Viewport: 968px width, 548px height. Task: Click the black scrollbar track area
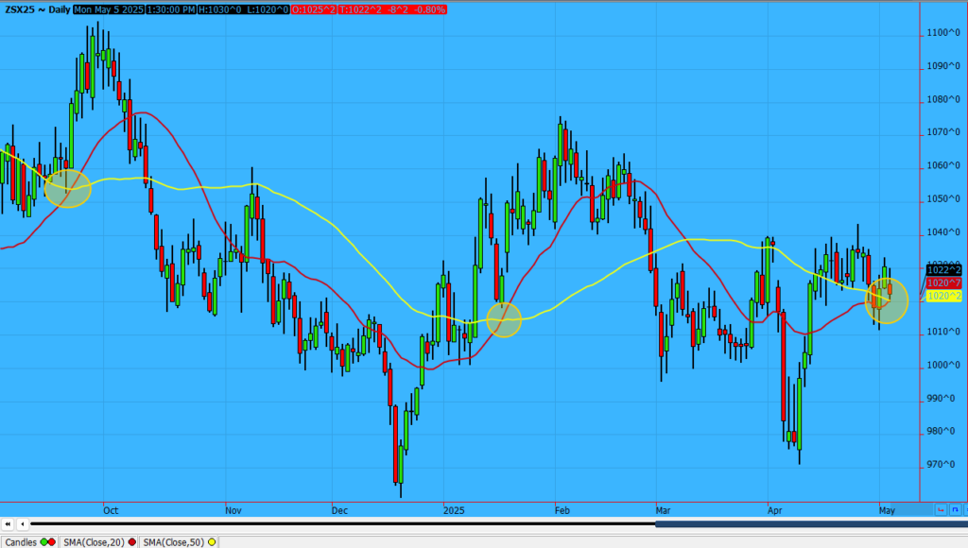click(x=340, y=523)
